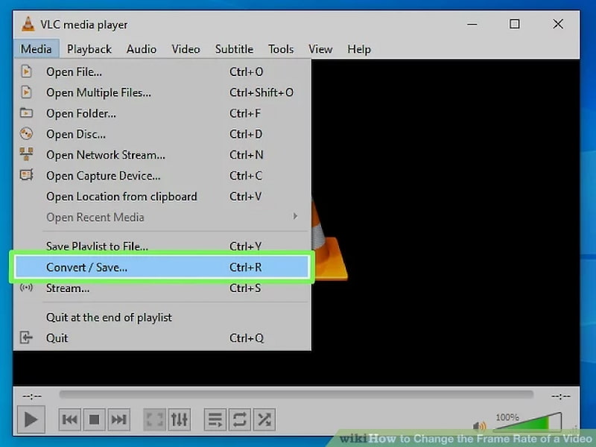Click the Open File icon in the menu
The height and width of the screenshot is (447, 596).
pyautogui.click(x=27, y=72)
